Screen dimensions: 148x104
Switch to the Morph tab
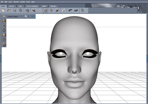click(12, 6)
